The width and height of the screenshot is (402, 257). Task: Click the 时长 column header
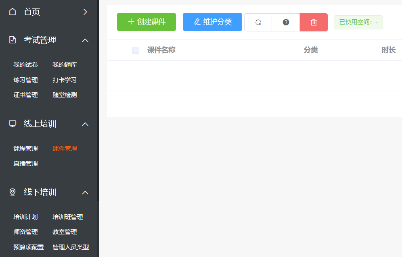(388, 50)
